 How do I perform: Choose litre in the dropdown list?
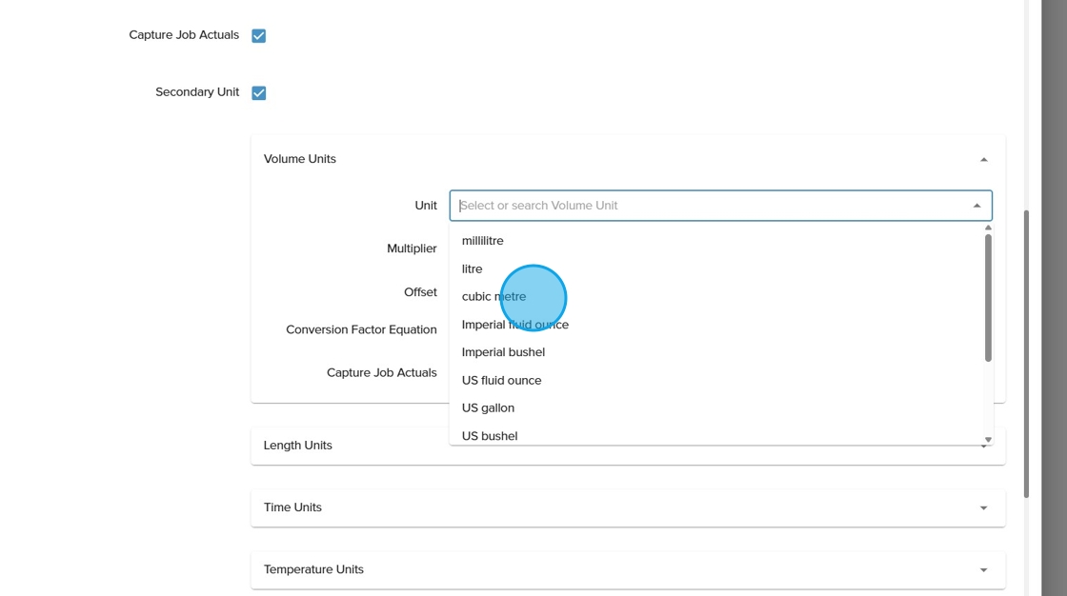coord(473,268)
